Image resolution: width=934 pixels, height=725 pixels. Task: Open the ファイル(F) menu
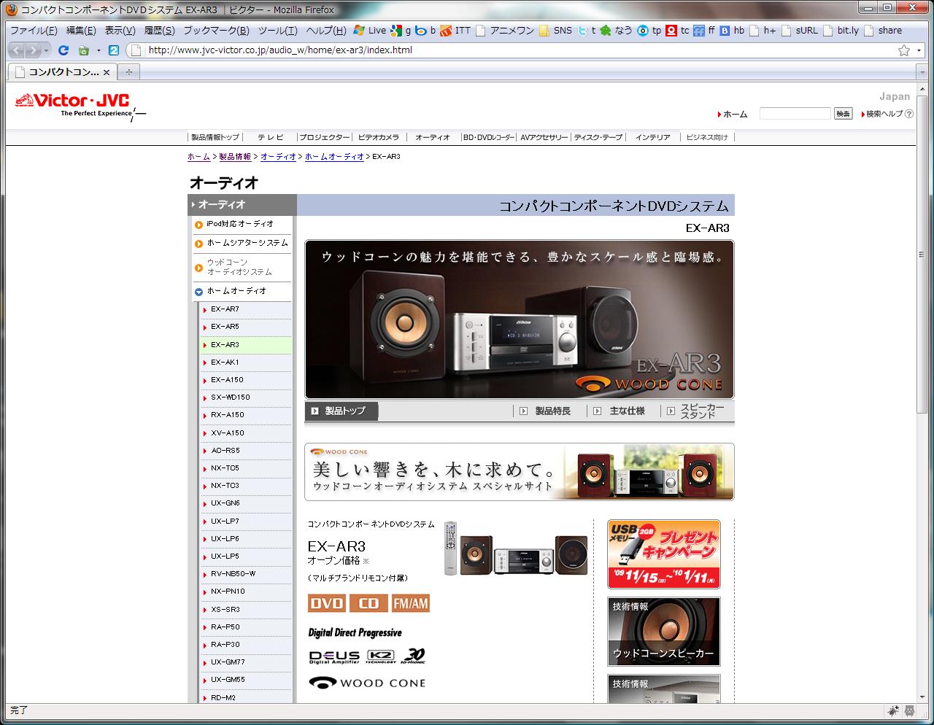point(34,31)
